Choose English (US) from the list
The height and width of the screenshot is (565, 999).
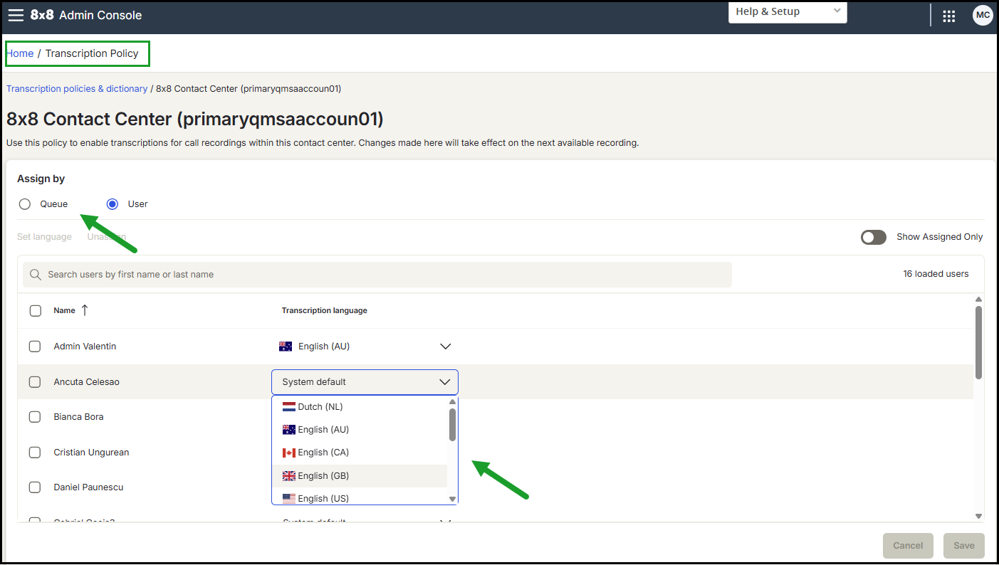[x=360, y=498]
